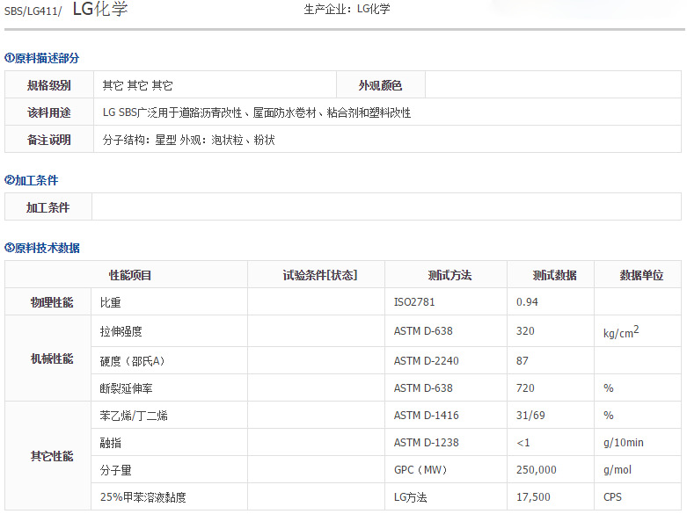Click the 规格级别 row label
687x514 pixels.
[49, 85]
